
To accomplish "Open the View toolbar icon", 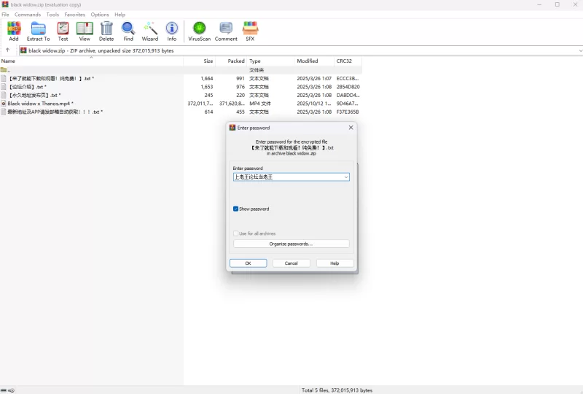I will point(85,31).
